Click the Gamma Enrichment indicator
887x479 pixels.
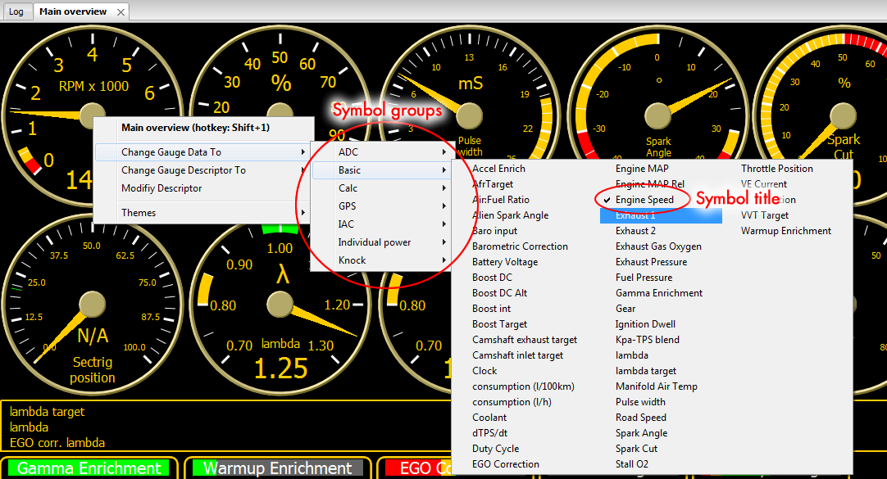(89, 468)
